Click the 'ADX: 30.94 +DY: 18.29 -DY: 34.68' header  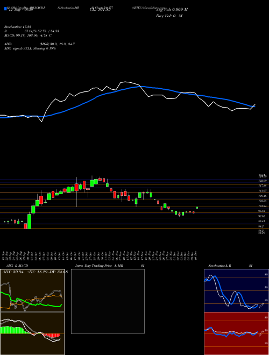34,272
